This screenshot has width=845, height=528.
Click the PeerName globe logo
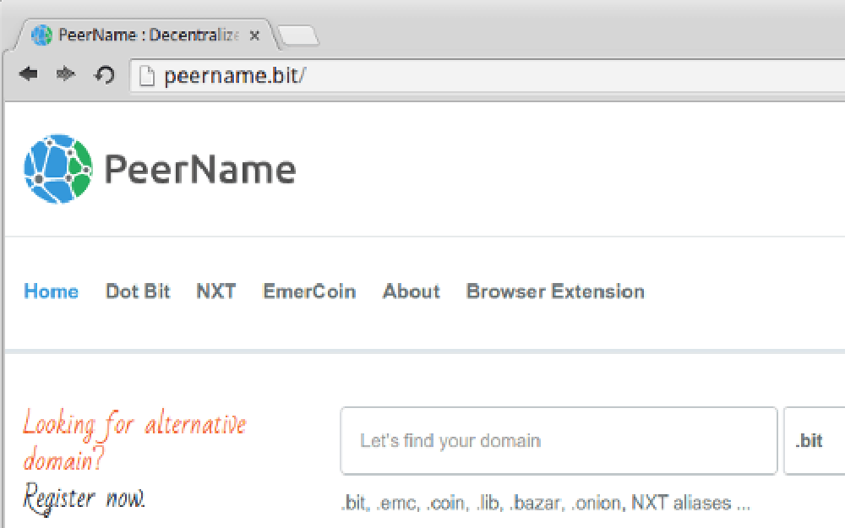(x=57, y=167)
